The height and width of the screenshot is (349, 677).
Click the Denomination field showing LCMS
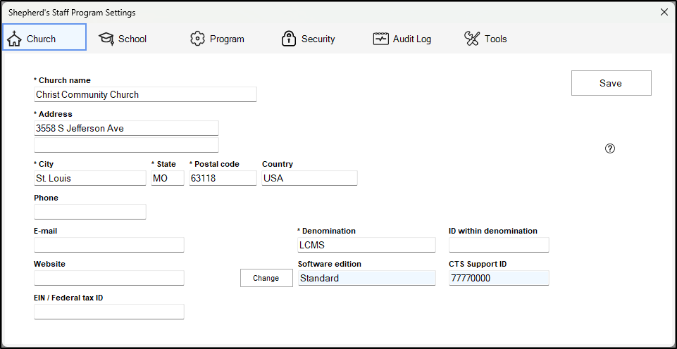tap(366, 245)
